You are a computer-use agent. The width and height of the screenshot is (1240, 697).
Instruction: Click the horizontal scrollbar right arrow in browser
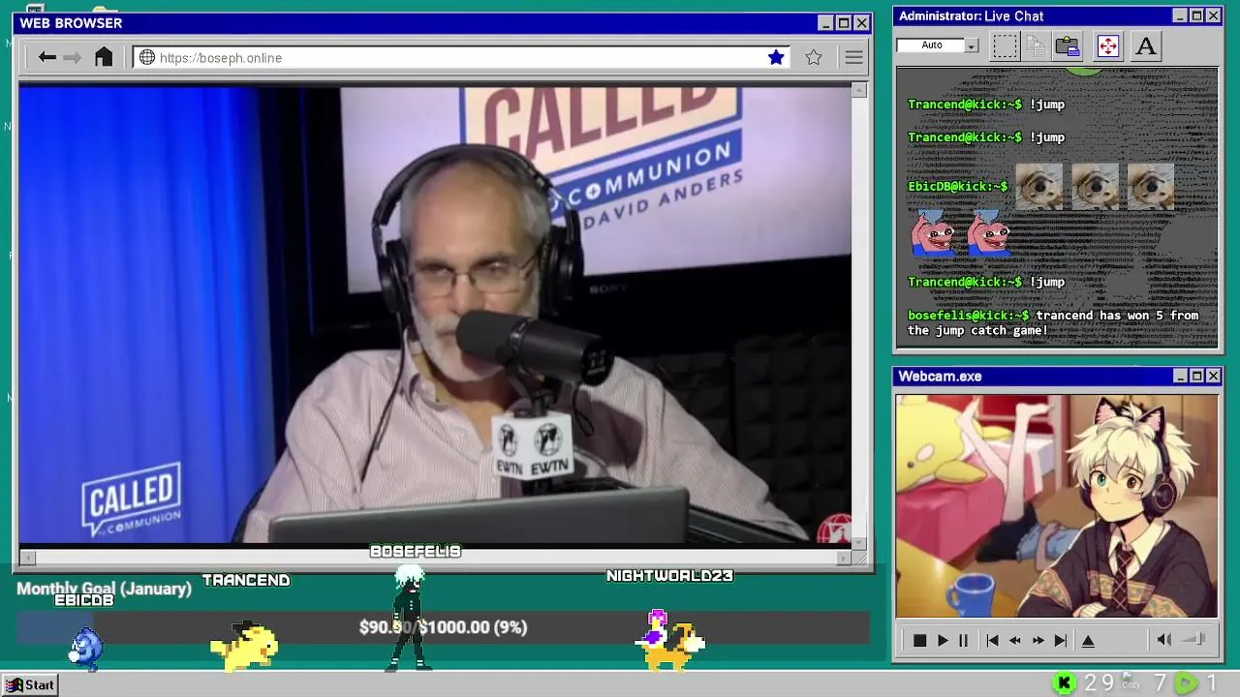click(x=844, y=558)
